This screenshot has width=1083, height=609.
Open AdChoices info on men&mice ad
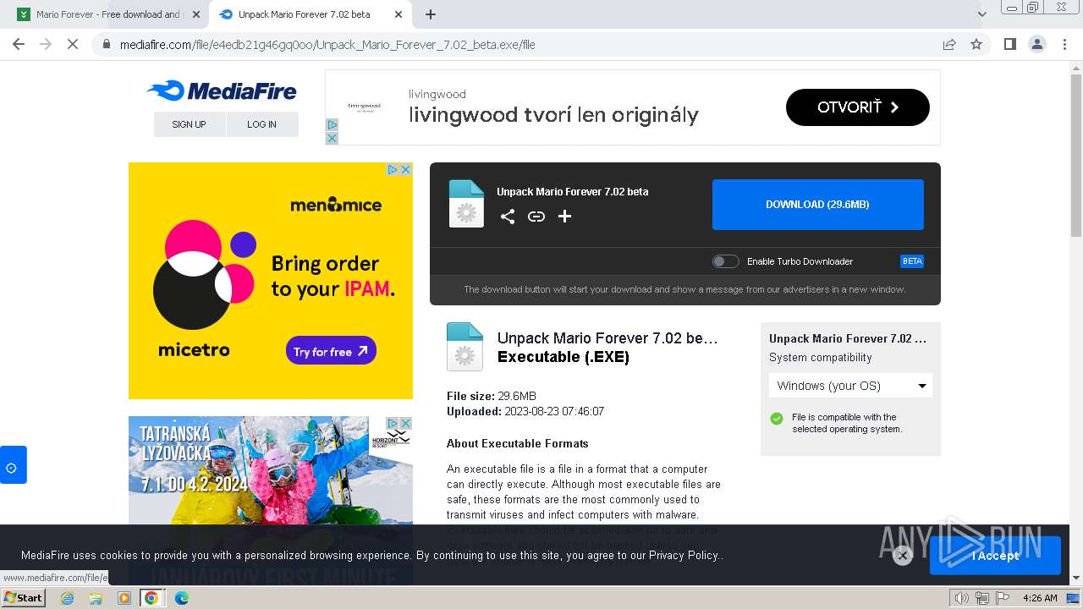click(393, 169)
